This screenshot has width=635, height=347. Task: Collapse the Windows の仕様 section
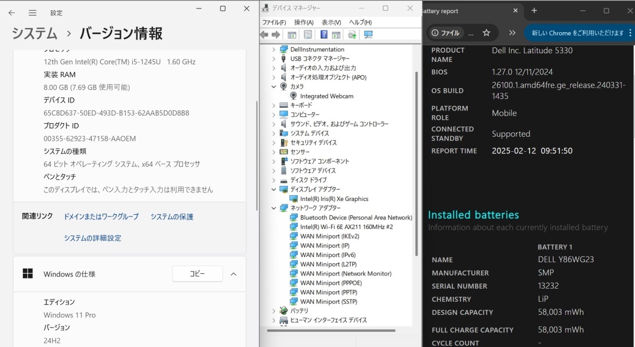click(x=233, y=273)
